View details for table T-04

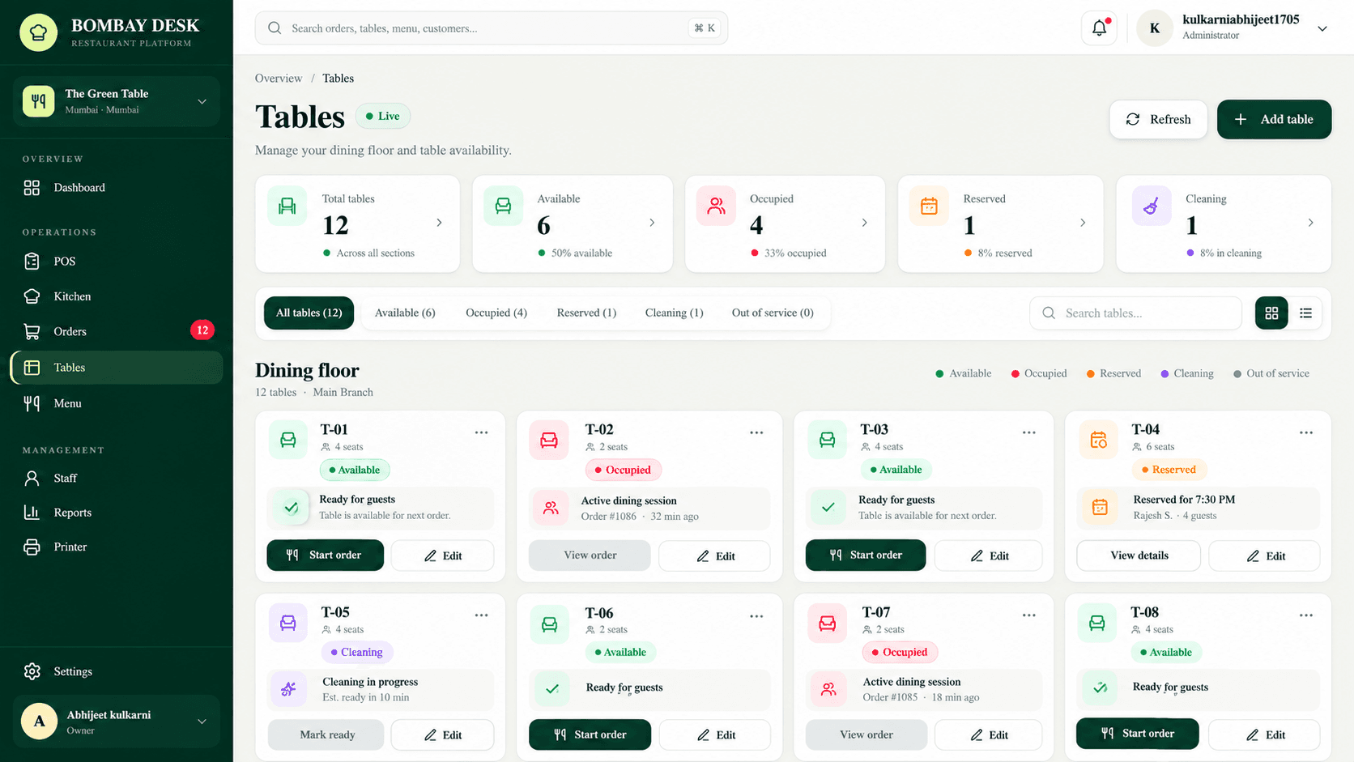tap(1139, 556)
